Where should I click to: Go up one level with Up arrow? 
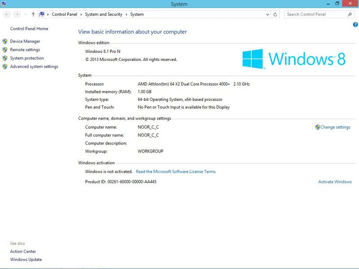pos(33,14)
